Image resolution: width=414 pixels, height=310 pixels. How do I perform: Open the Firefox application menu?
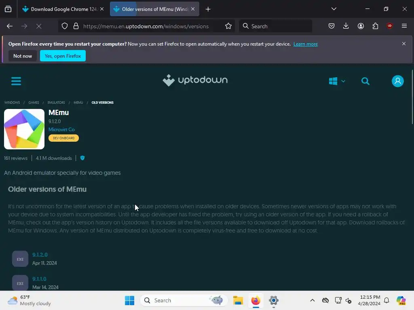[404, 26]
